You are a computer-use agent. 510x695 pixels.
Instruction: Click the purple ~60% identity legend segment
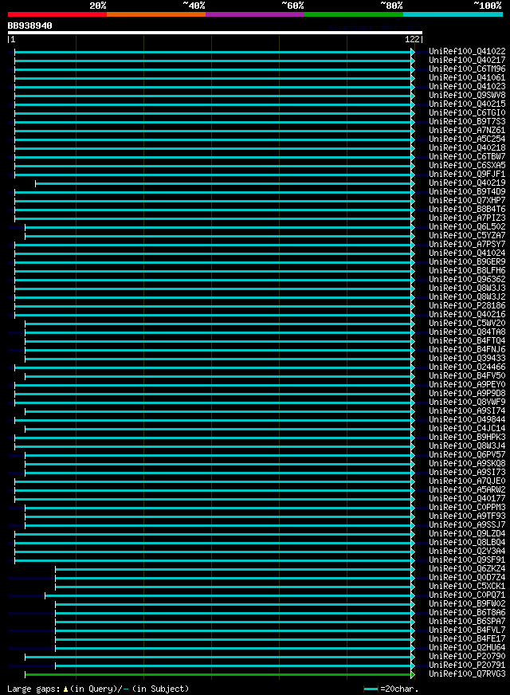255,14
